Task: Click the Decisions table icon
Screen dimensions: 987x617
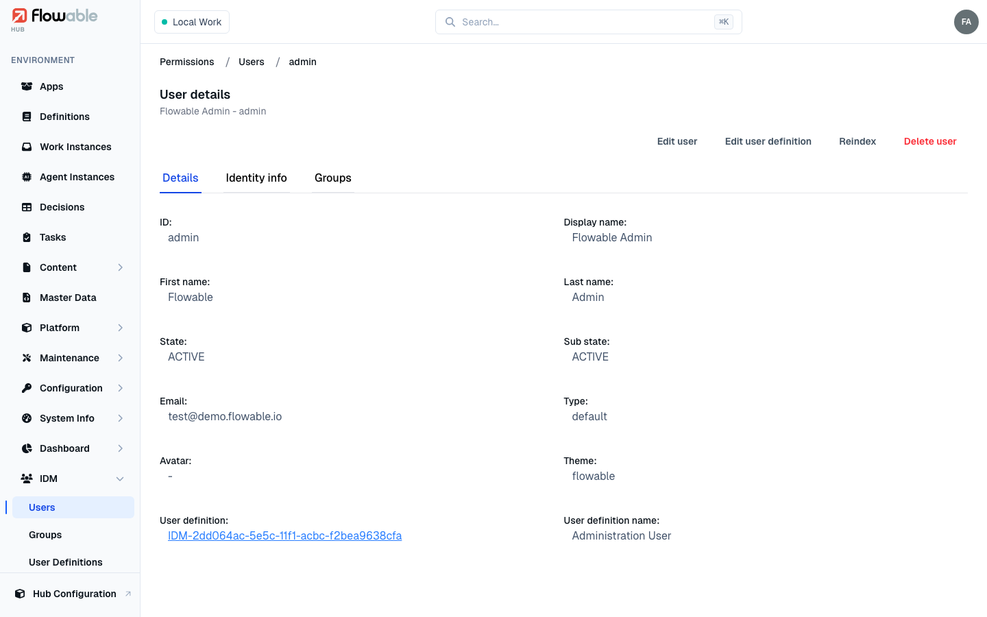Action: pyautogui.click(x=27, y=207)
